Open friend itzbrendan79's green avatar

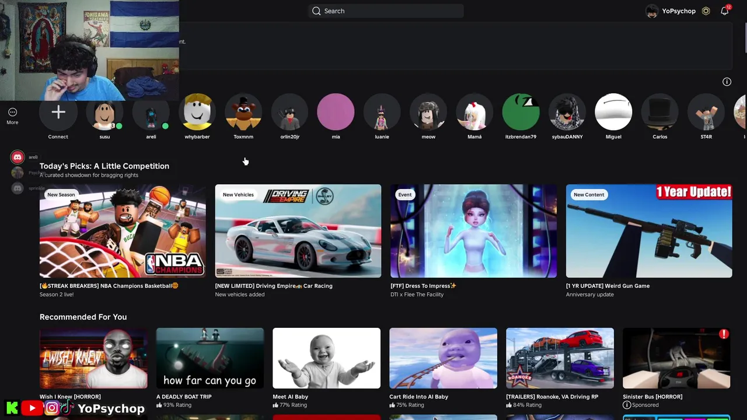pyautogui.click(x=521, y=112)
